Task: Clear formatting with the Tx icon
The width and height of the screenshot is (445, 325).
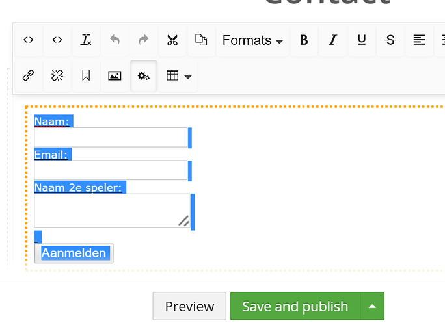Action: 86,40
